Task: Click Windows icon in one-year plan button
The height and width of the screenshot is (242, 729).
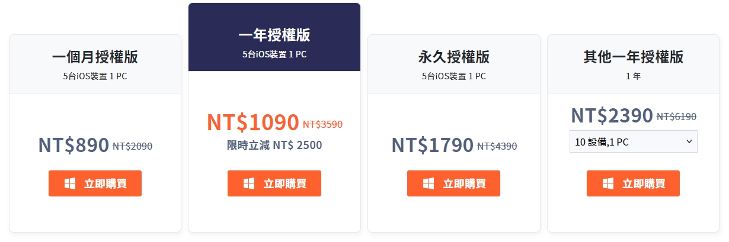Action: 249,183
